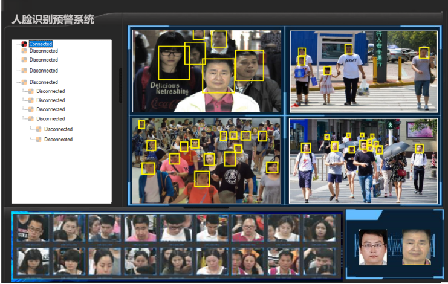Viewport: 448px width, 284px height.
Task: Click the captured match face with the yellow border
Action: 417,247
